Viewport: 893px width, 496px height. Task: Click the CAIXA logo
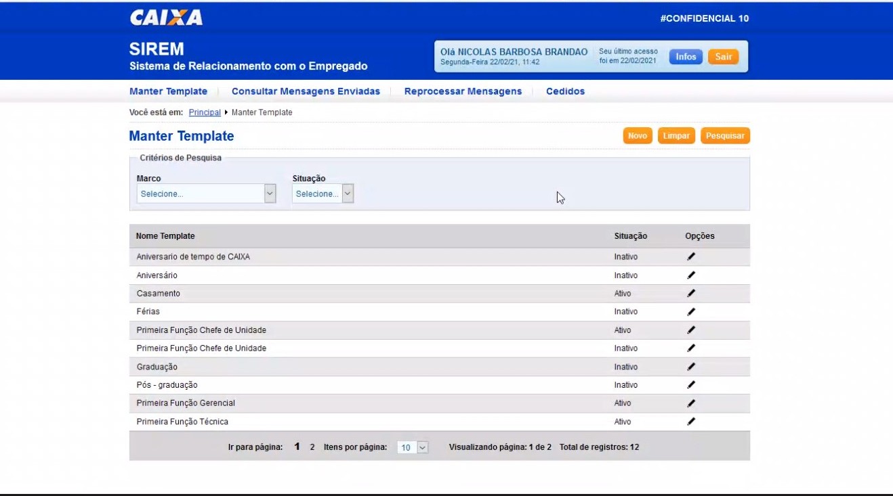[166, 18]
